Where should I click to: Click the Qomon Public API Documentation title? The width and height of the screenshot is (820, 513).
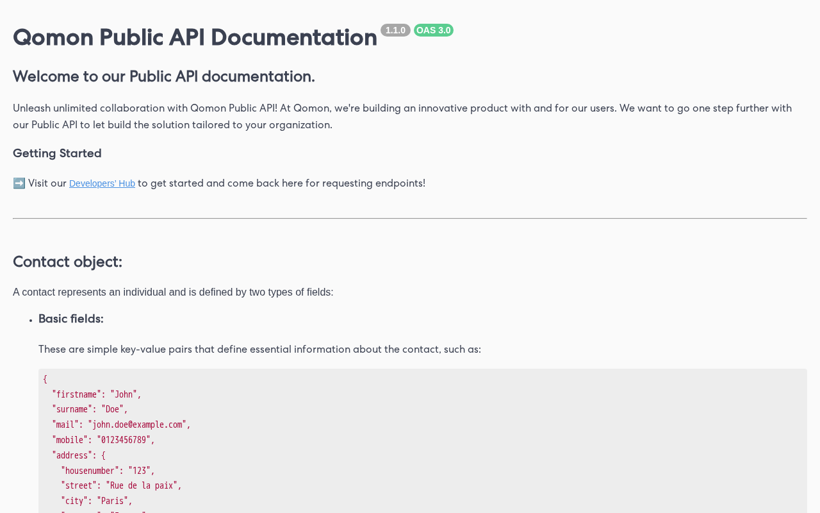(x=195, y=38)
